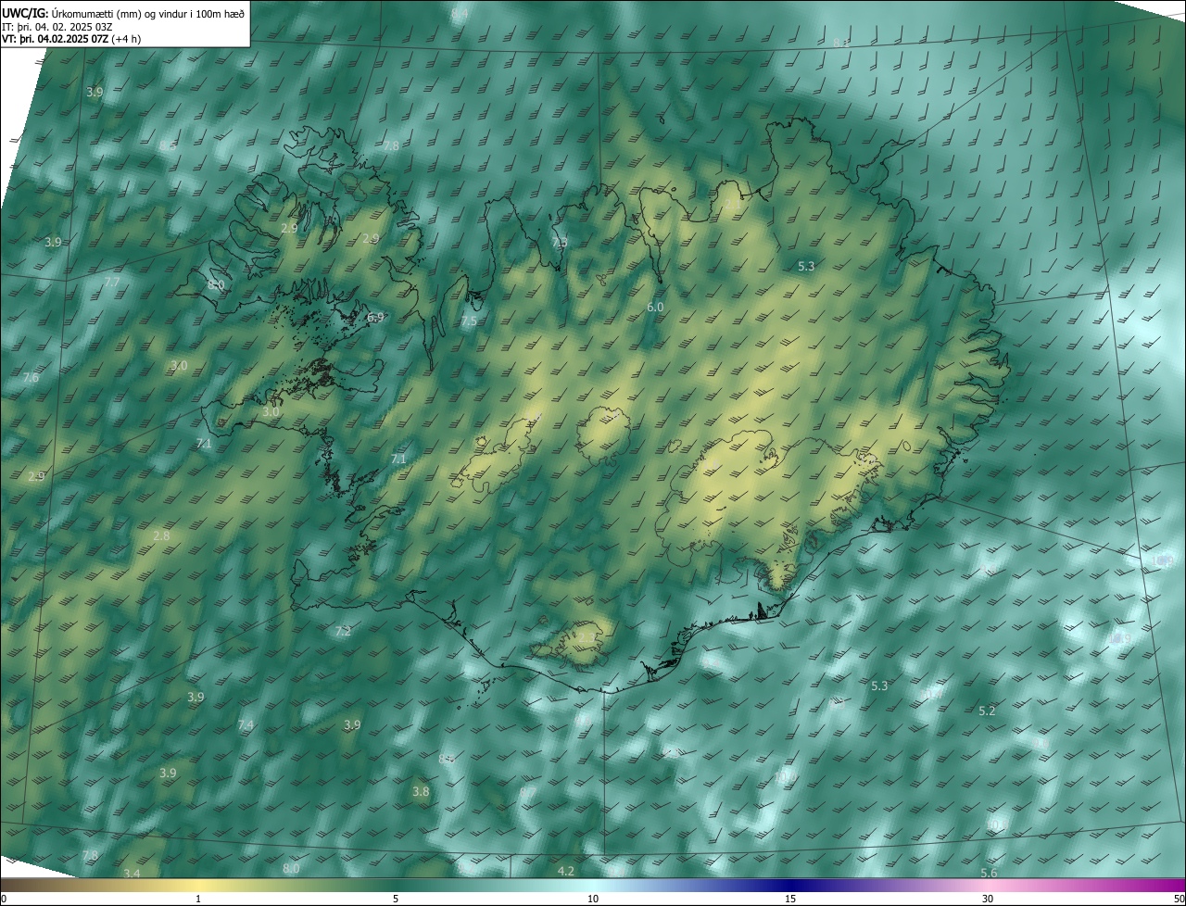Select the 3.8 value label on the map
The image size is (1186, 906).
click(421, 792)
